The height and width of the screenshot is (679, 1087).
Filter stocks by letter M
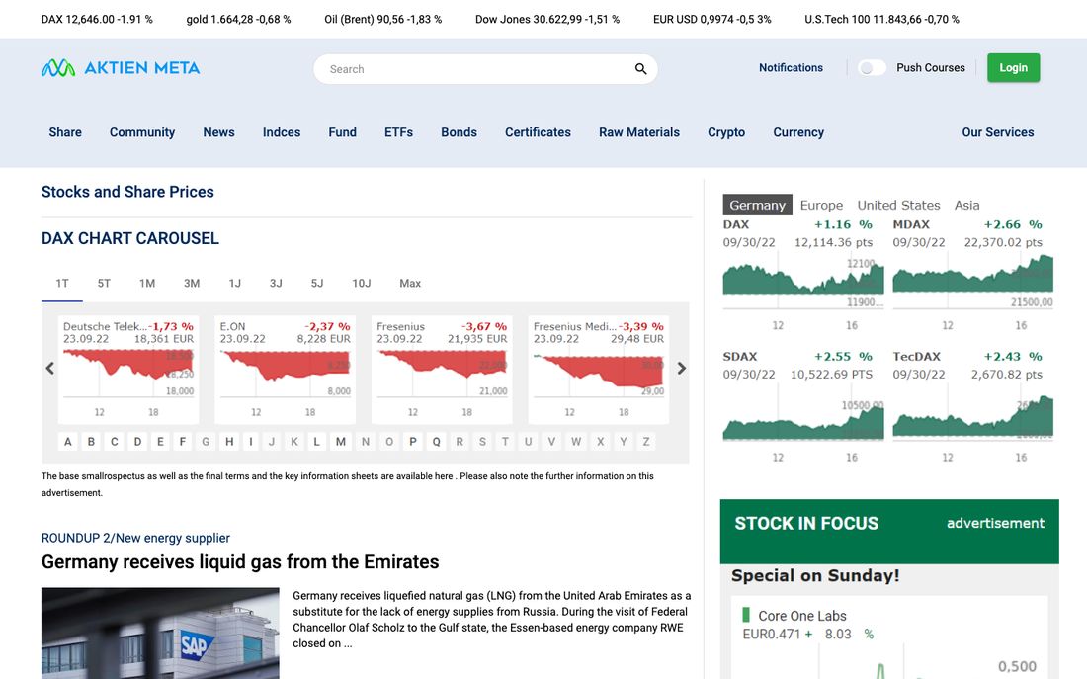click(x=340, y=442)
